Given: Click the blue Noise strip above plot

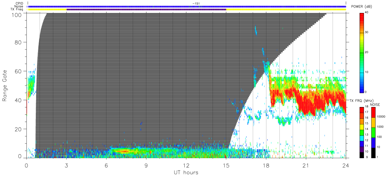Looking at the screenshot, I should [x=187, y=6].
